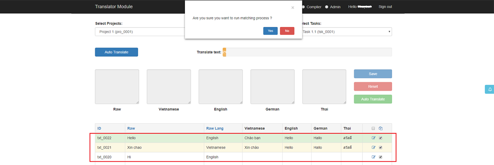Screen dimensions: 494x165
Task: Uncheck the txt_0022 row checkbox
Action: pyautogui.click(x=380, y=138)
